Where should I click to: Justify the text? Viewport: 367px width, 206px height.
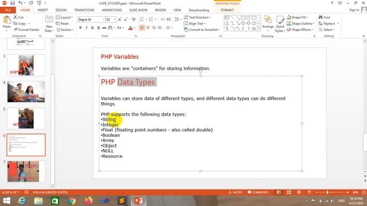click(160, 28)
